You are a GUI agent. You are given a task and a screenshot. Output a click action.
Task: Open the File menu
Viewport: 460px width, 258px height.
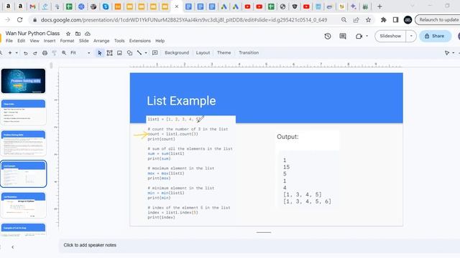[9, 41]
